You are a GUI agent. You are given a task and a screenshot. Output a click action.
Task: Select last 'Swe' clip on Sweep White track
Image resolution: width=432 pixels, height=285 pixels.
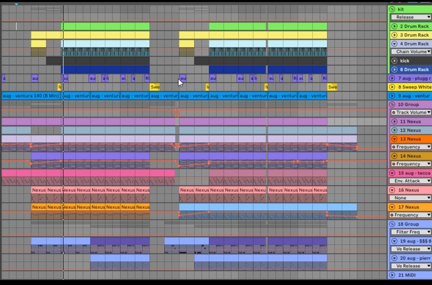332,87
